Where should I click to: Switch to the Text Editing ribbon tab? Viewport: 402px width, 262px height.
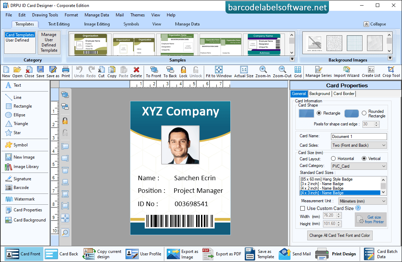[x=59, y=24]
